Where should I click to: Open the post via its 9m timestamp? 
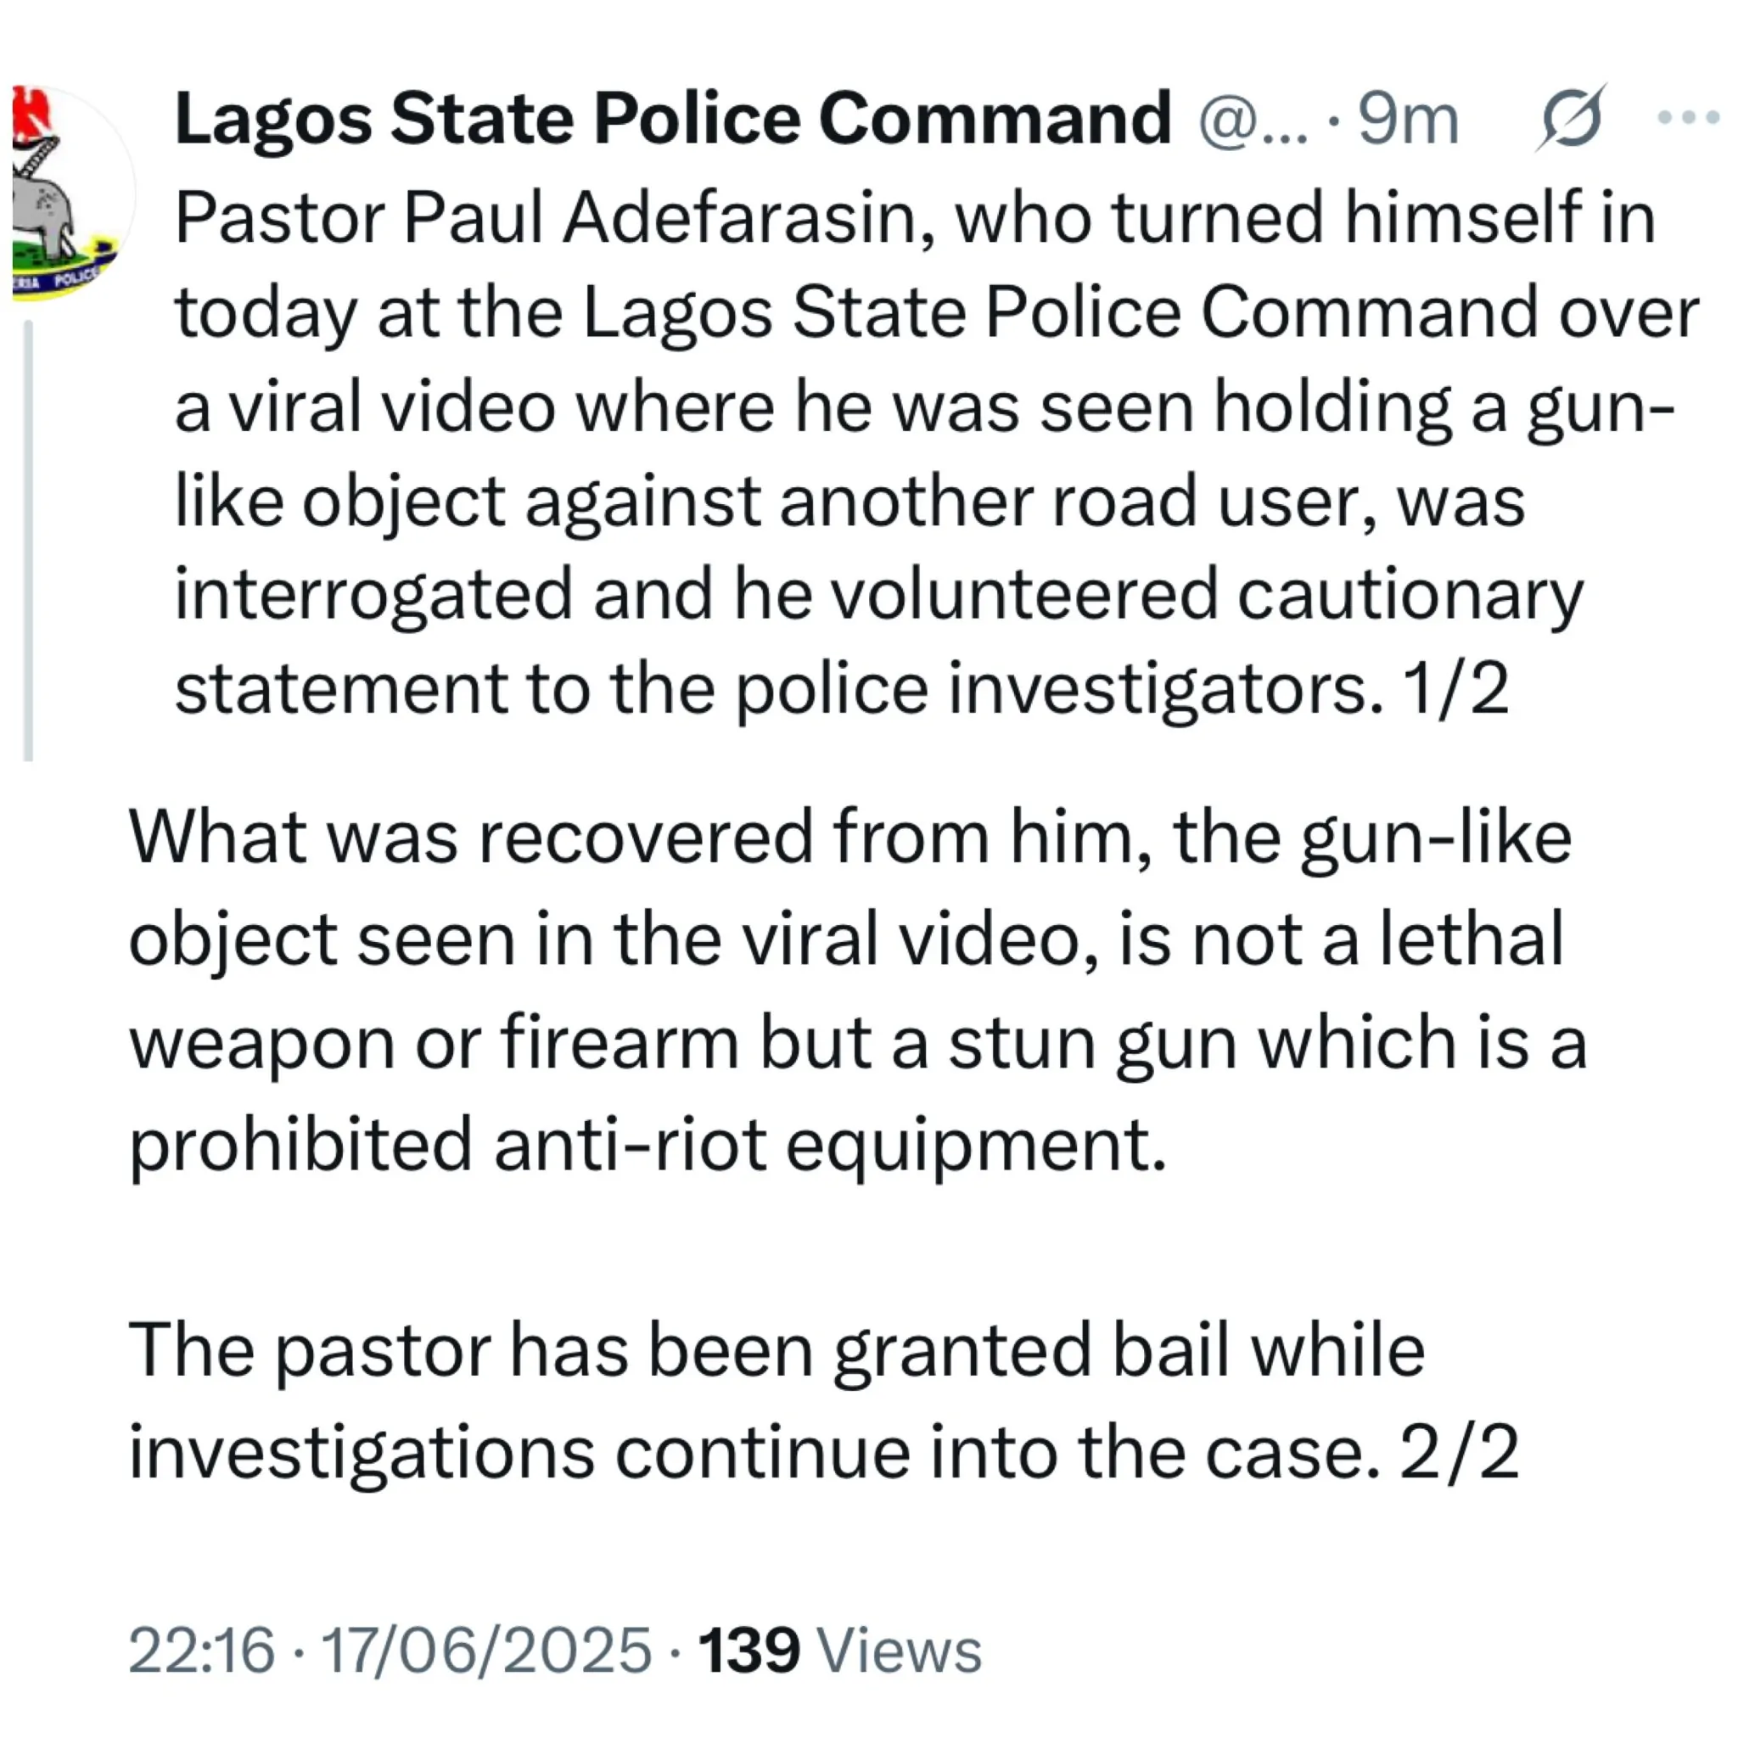1407,120
